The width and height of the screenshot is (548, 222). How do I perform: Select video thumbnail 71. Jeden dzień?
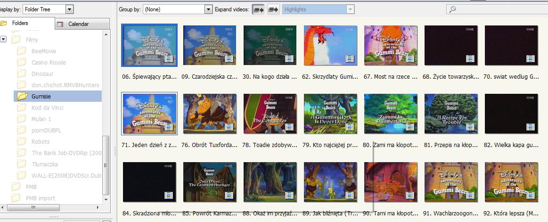tap(149, 114)
